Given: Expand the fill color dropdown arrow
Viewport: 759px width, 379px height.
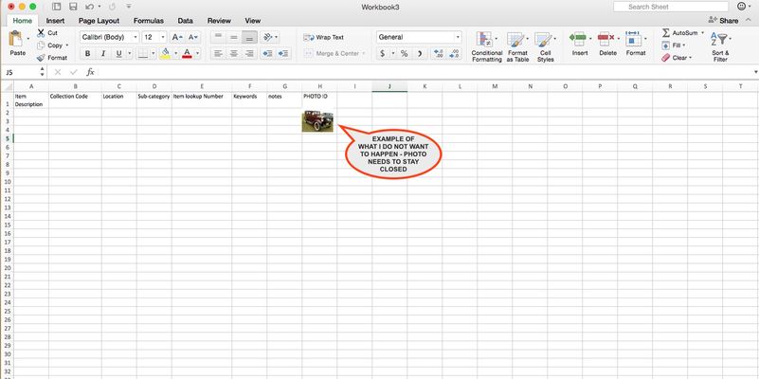Looking at the screenshot, I should click(175, 53).
